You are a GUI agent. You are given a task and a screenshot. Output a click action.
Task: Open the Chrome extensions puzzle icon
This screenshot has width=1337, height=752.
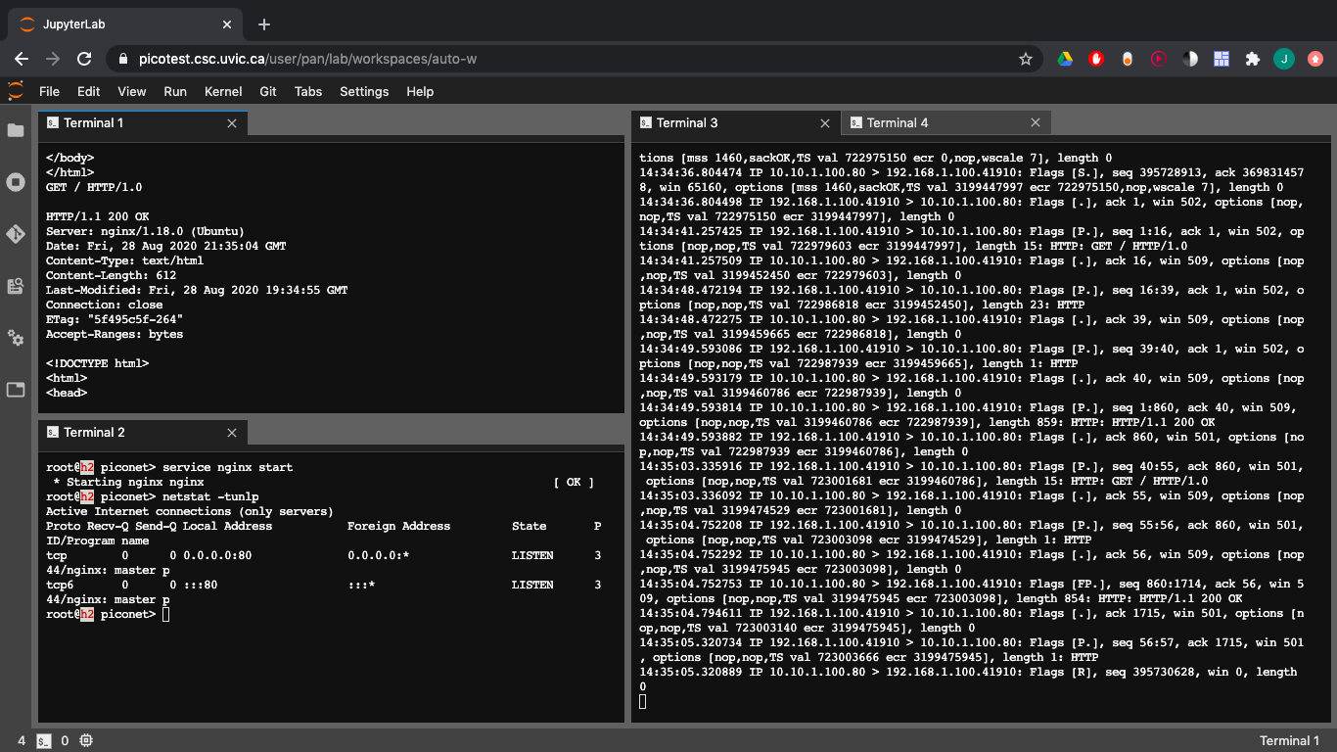(x=1252, y=59)
